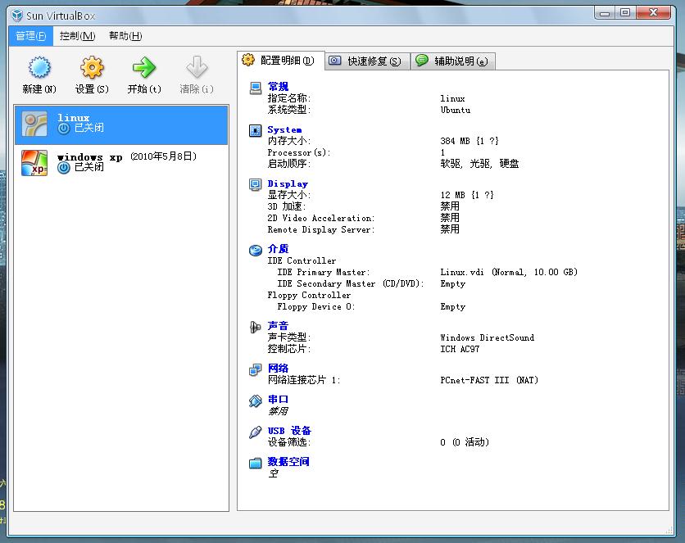Click the Remote Display Server label

click(x=321, y=229)
